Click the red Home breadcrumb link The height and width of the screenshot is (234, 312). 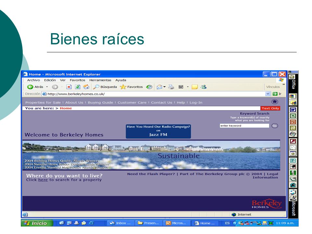pyautogui.click(x=66, y=108)
